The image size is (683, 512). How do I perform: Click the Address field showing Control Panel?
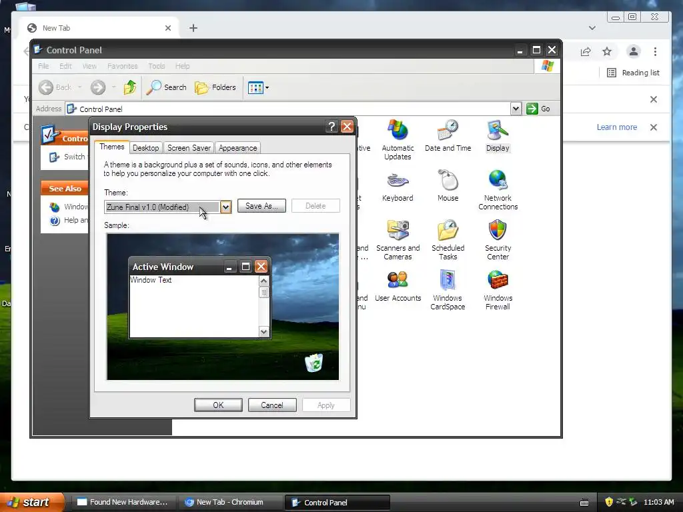[x=287, y=109]
